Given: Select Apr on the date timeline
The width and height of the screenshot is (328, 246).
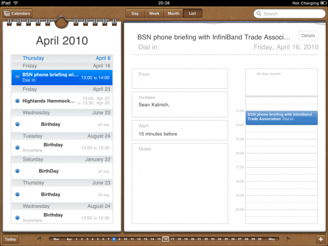Looking at the screenshot, I should pos(69,239).
